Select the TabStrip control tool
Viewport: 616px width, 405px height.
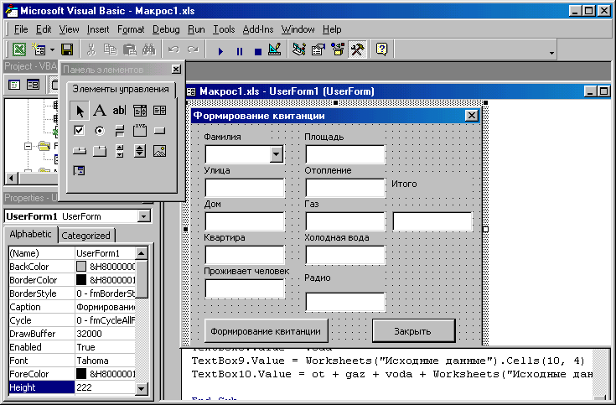[x=80, y=151]
